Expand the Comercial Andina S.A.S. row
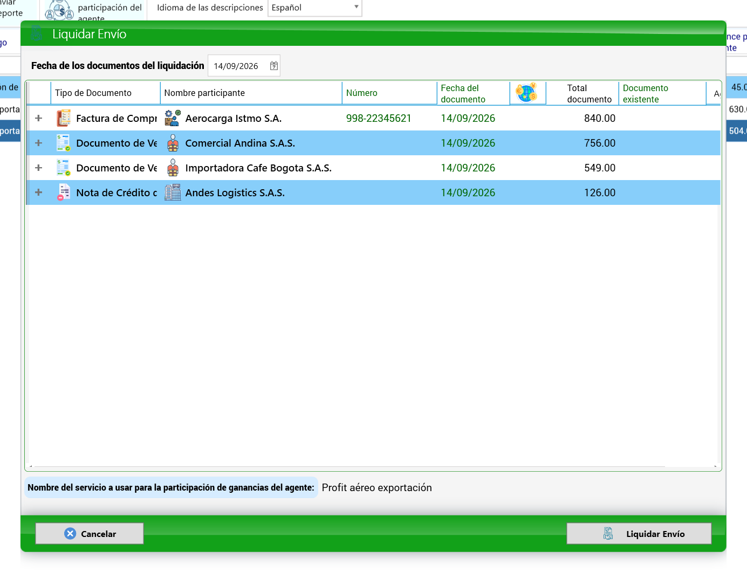This screenshot has width=747, height=572. point(38,143)
